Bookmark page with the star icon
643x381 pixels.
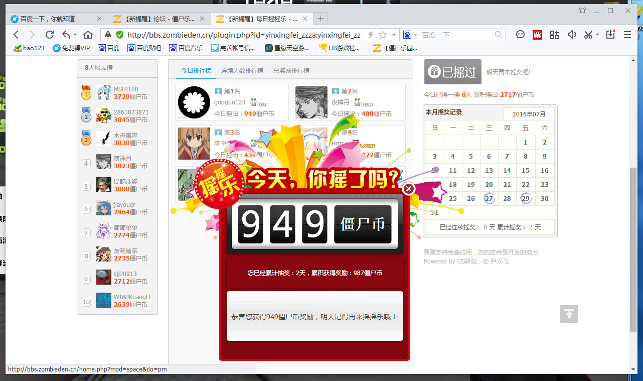coord(382,35)
